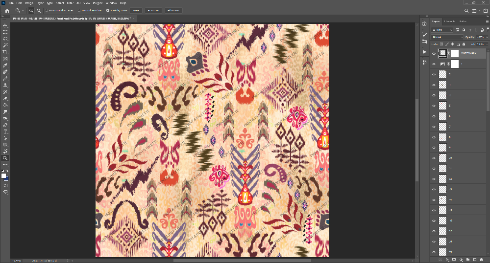The width and height of the screenshot is (490, 263).
Task: Hide layer 1 with the eye icon
Action: click(434, 64)
